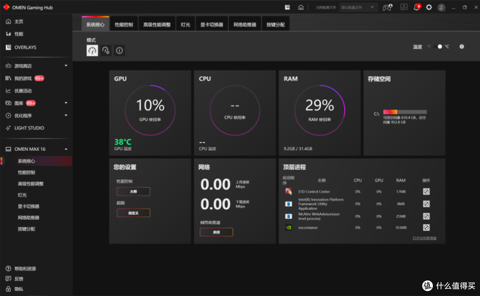Expand the 游戏商店 sidebar arrow
Viewport: 480px width, 296px height.
pos(66,66)
